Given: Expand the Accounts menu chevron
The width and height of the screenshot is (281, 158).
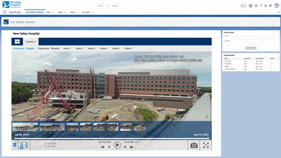Looking at the screenshot, I should tap(93, 12).
